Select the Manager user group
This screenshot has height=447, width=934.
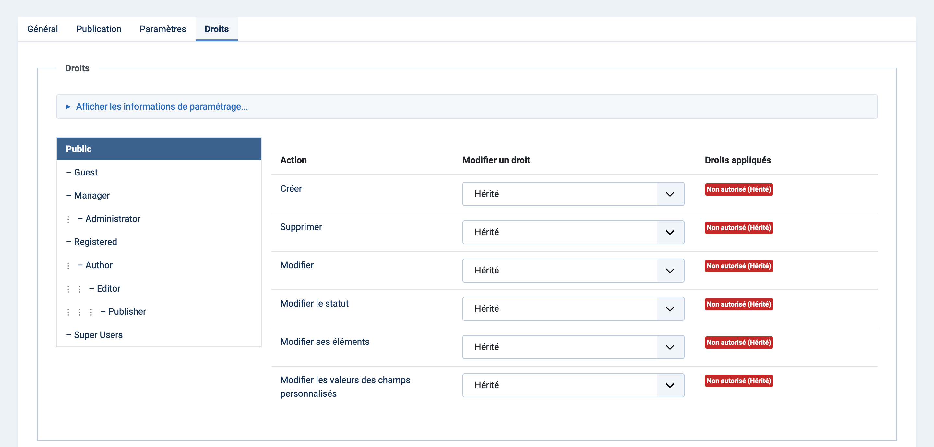point(159,195)
